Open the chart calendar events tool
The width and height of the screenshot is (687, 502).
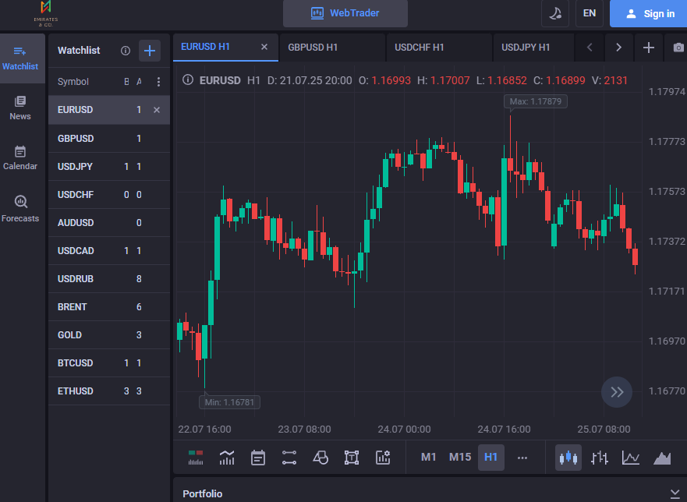tap(258, 458)
